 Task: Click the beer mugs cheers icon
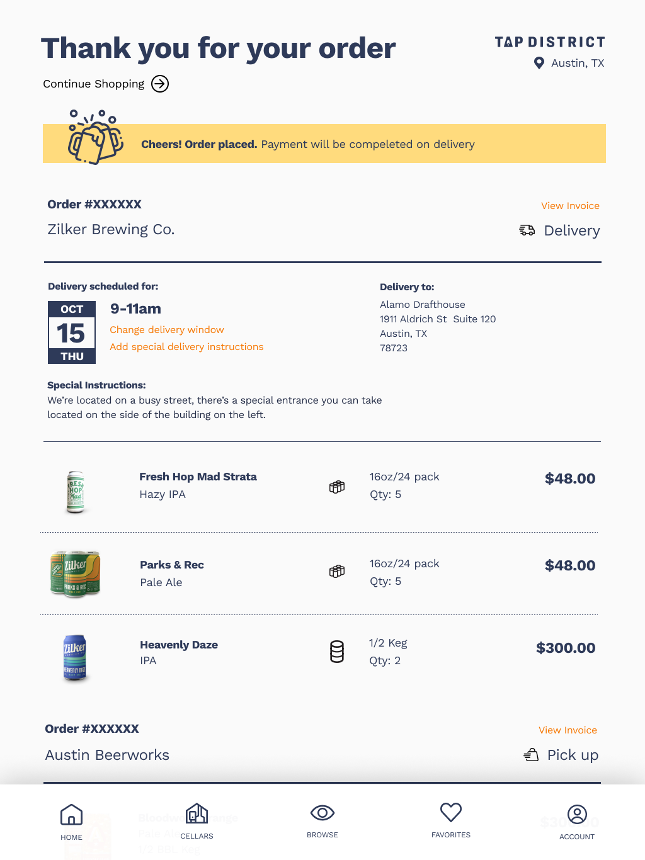[x=94, y=138]
